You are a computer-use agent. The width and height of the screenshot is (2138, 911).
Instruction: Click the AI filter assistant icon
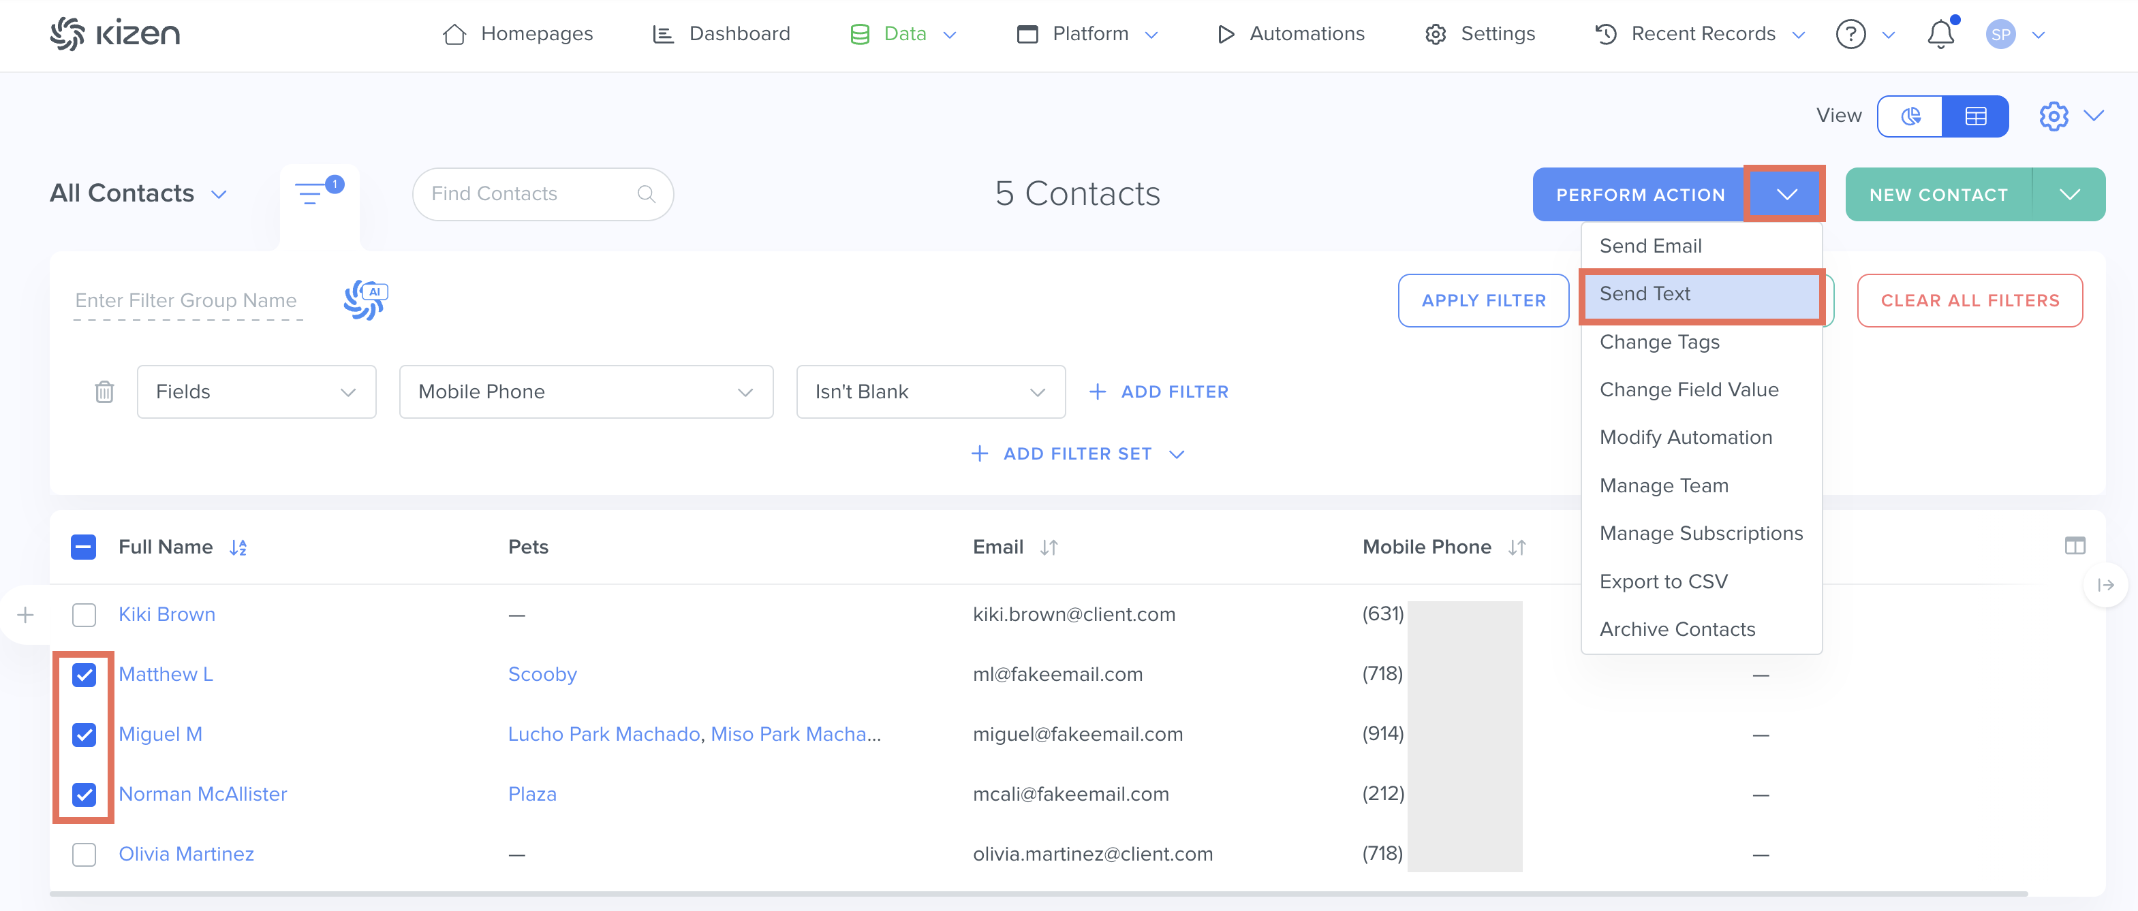click(365, 300)
